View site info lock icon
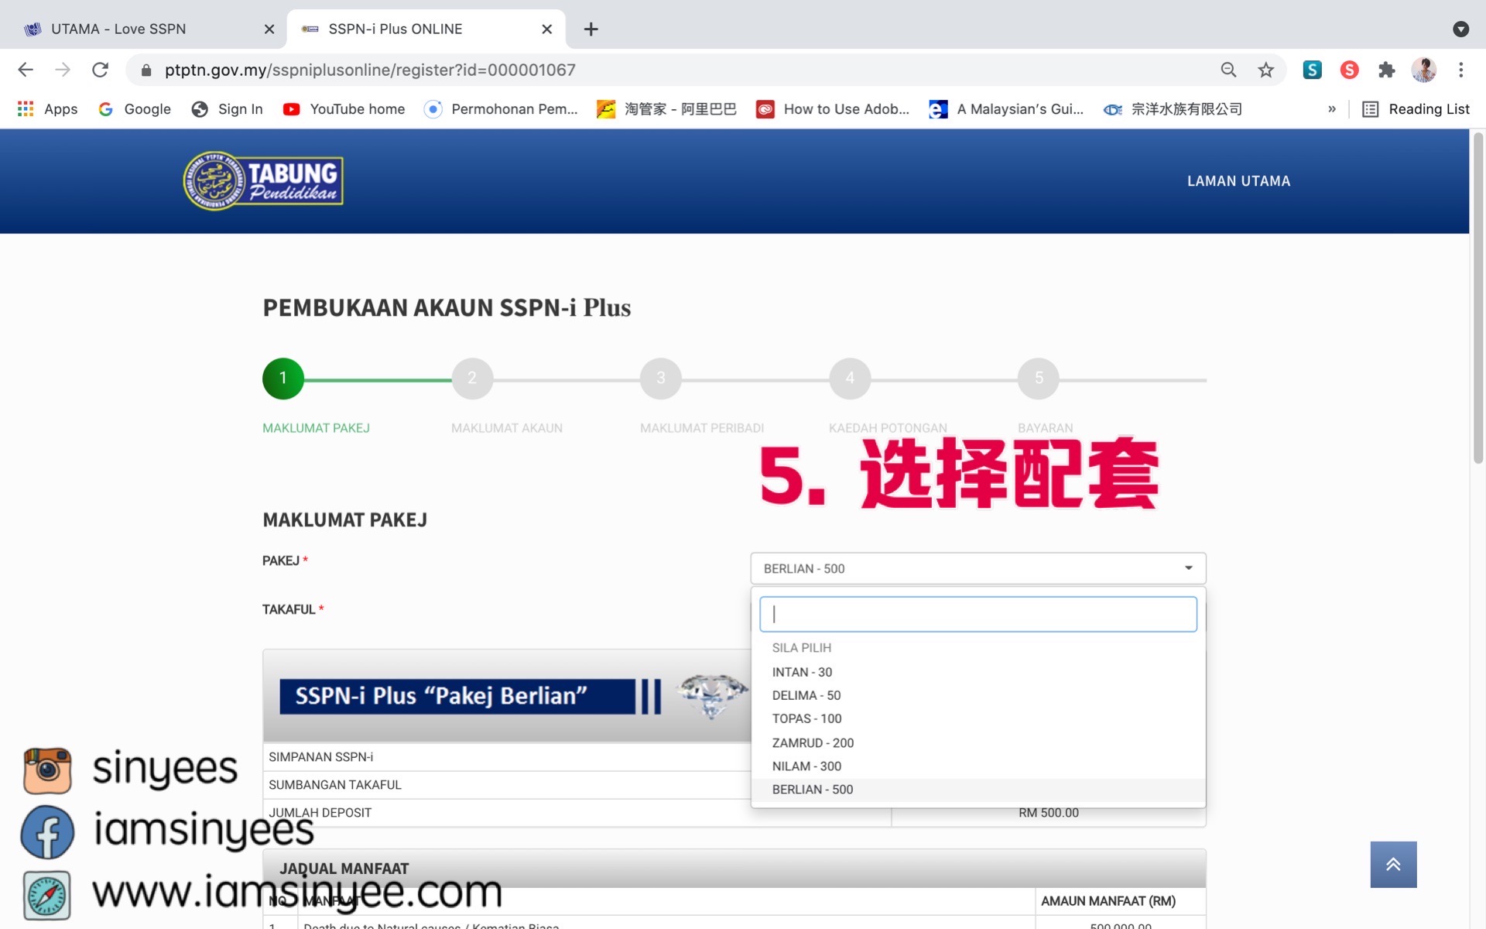Screen dimensions: 1486x929 pyautogui.click(x=146, y=70)
